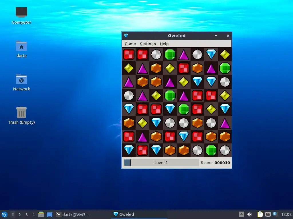
Task: Click the white gem in the third row
Action: pos(225,82)
